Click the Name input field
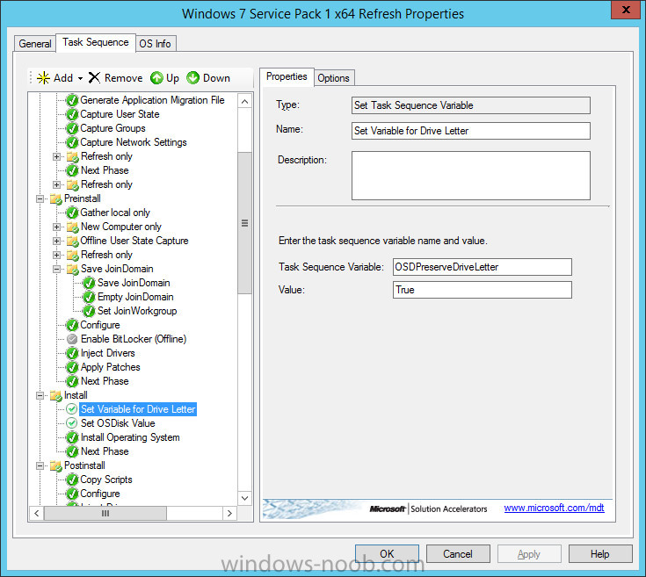Viewport: 646px width, 577px height. [471, 131]
